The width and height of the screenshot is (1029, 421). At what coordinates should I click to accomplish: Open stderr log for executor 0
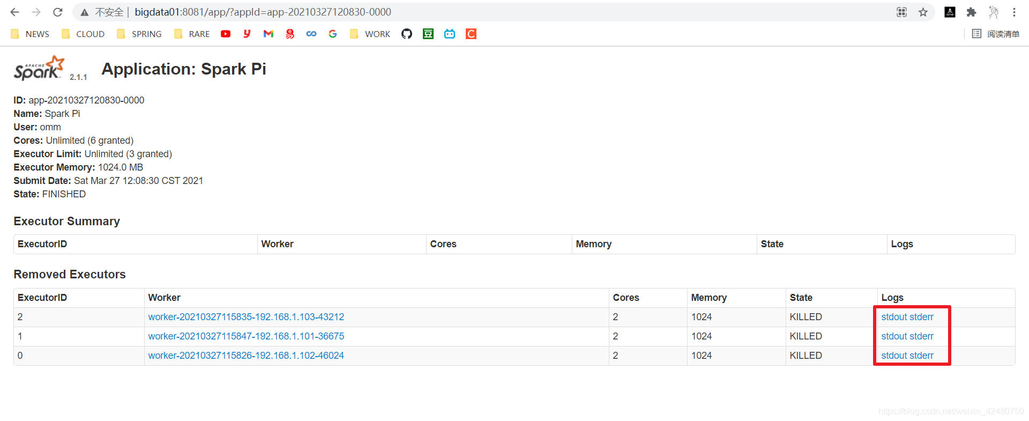[922, 356]
